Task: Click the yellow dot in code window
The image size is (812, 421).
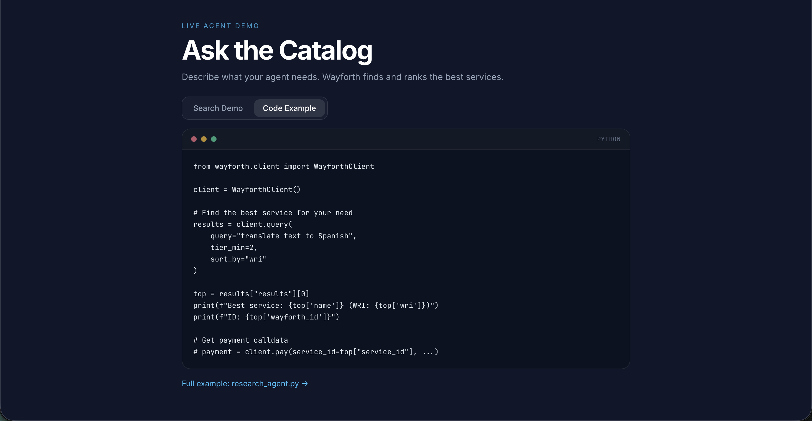Action: (x=204, y=139)
